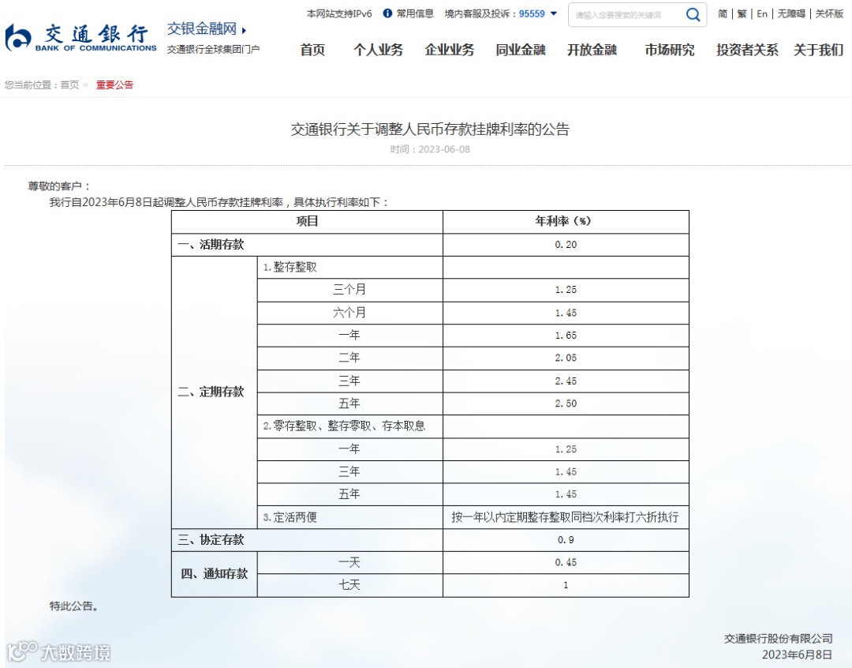Click the 按一年以内定期整存整取 rule text
The height and width of the screenshot is (668, 852).
[565, 517]
